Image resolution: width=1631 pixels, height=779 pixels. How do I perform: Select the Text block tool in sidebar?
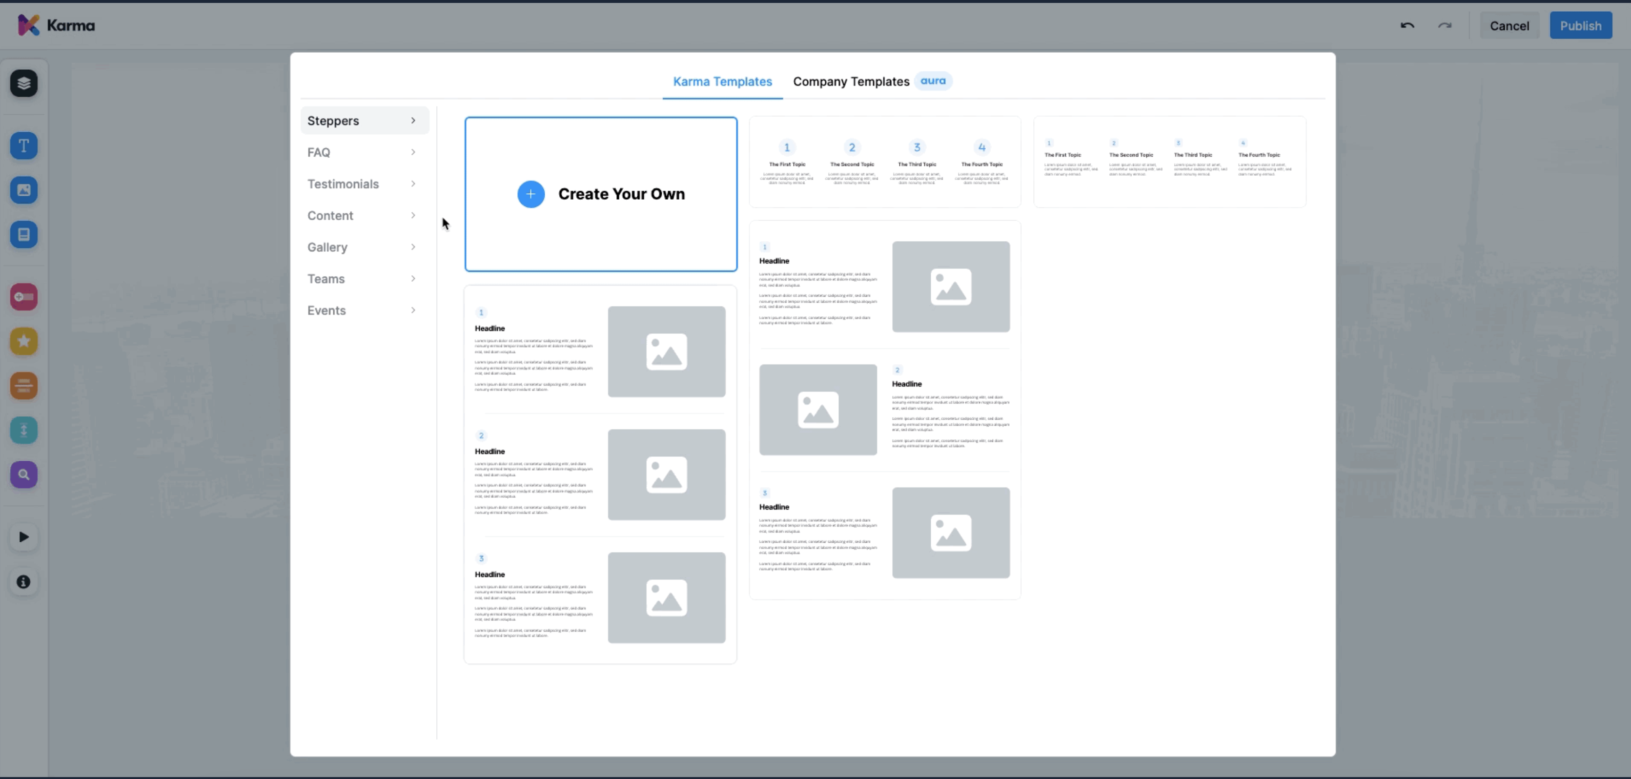click(x=23, y=145)
